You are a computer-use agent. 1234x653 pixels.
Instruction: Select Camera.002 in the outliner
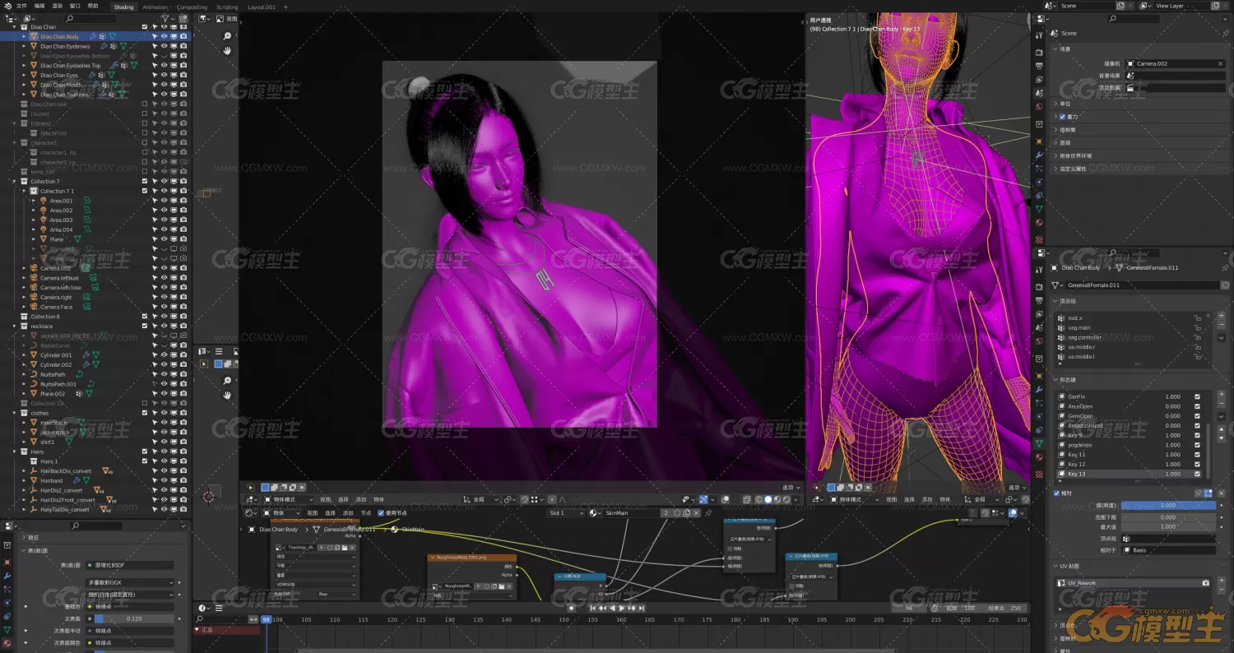[55, 268]
